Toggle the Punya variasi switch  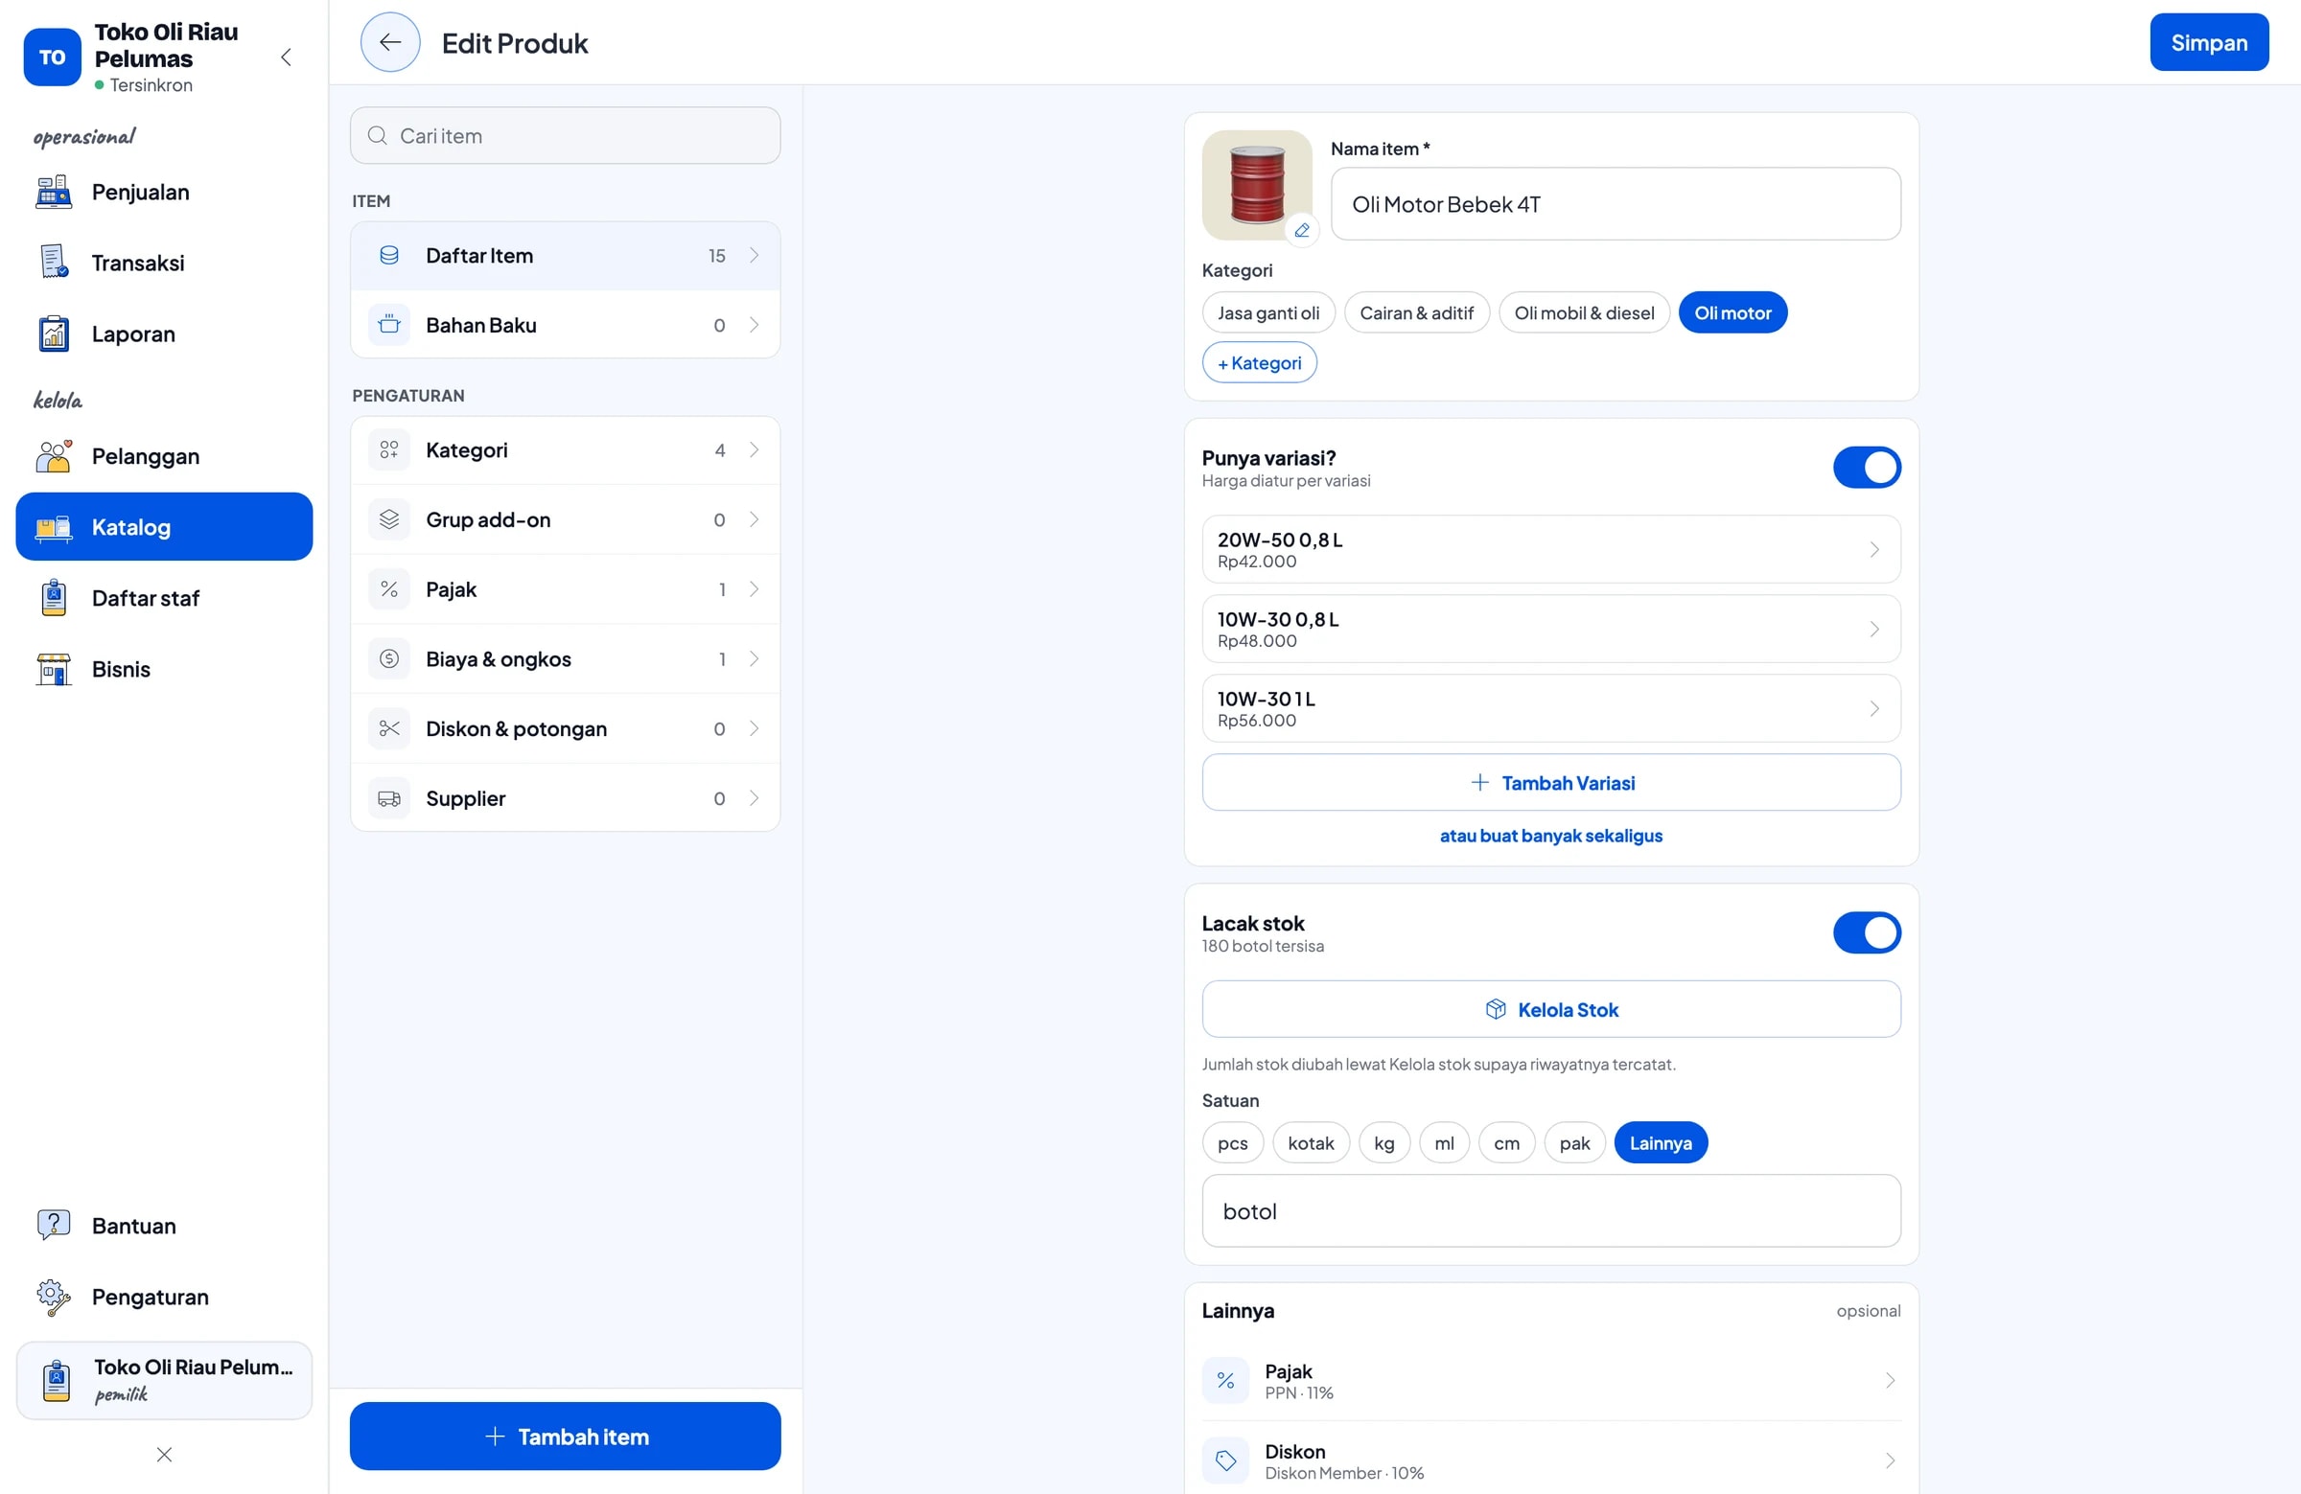(1866, 468)
